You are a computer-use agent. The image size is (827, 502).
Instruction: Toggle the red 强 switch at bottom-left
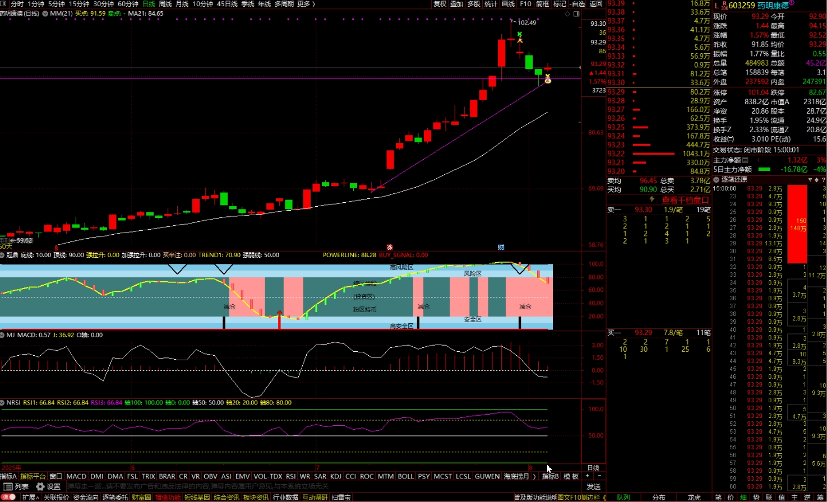tap(9, 497)
